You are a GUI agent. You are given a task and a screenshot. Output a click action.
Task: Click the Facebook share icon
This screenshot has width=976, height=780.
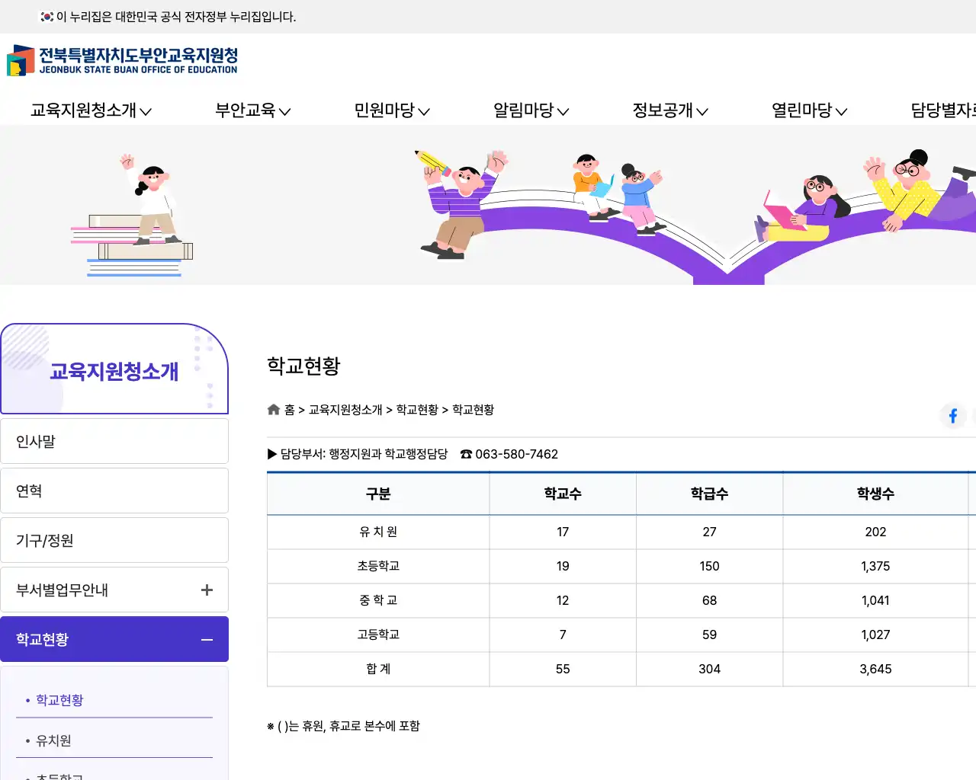click(952, 416)
